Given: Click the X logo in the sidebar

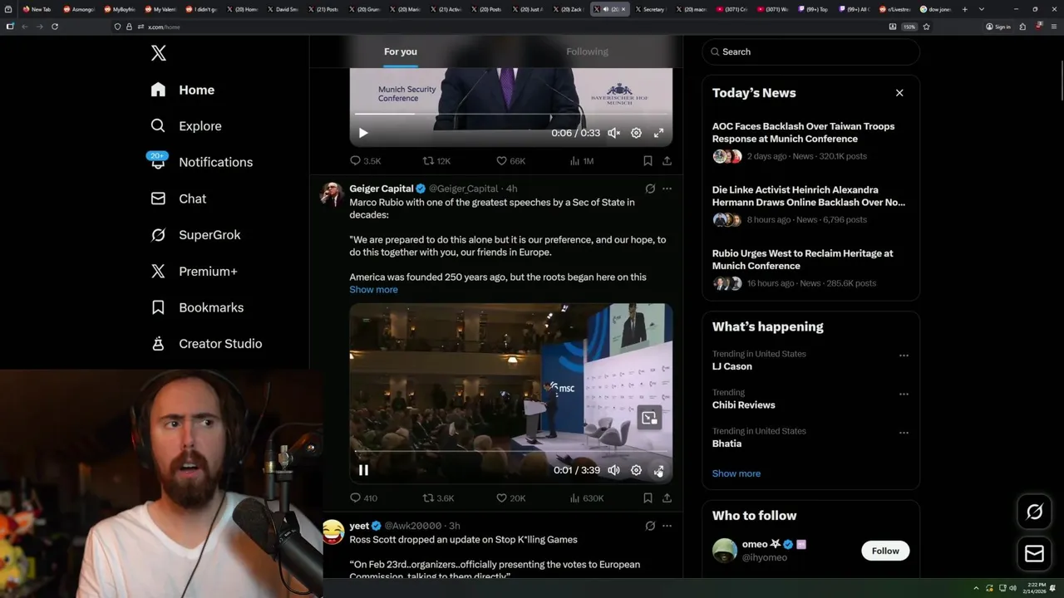Looking at the screenshot, I should pyautogui.click(x=159, y=54).
